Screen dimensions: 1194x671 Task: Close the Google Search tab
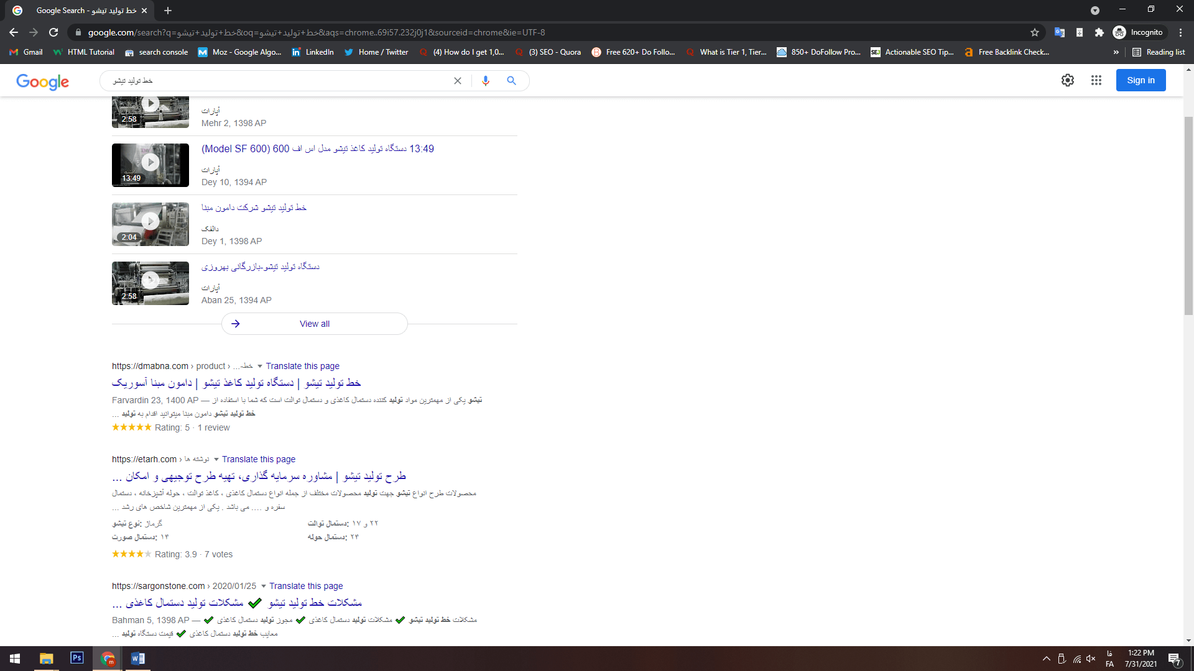point(144,11)
